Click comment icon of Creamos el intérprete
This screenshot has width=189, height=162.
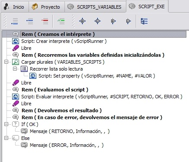(x=16, y=34)
